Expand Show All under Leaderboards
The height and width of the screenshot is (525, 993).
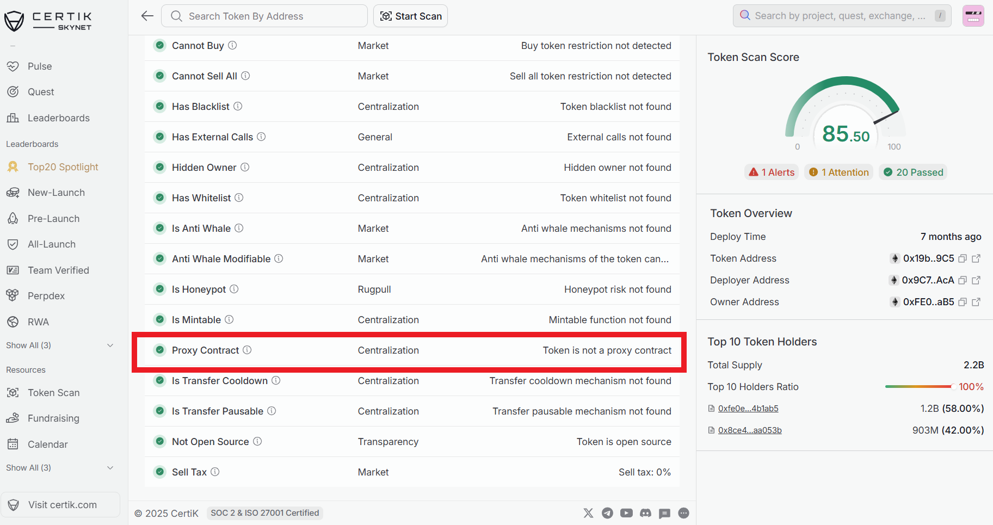pos(59,345)
